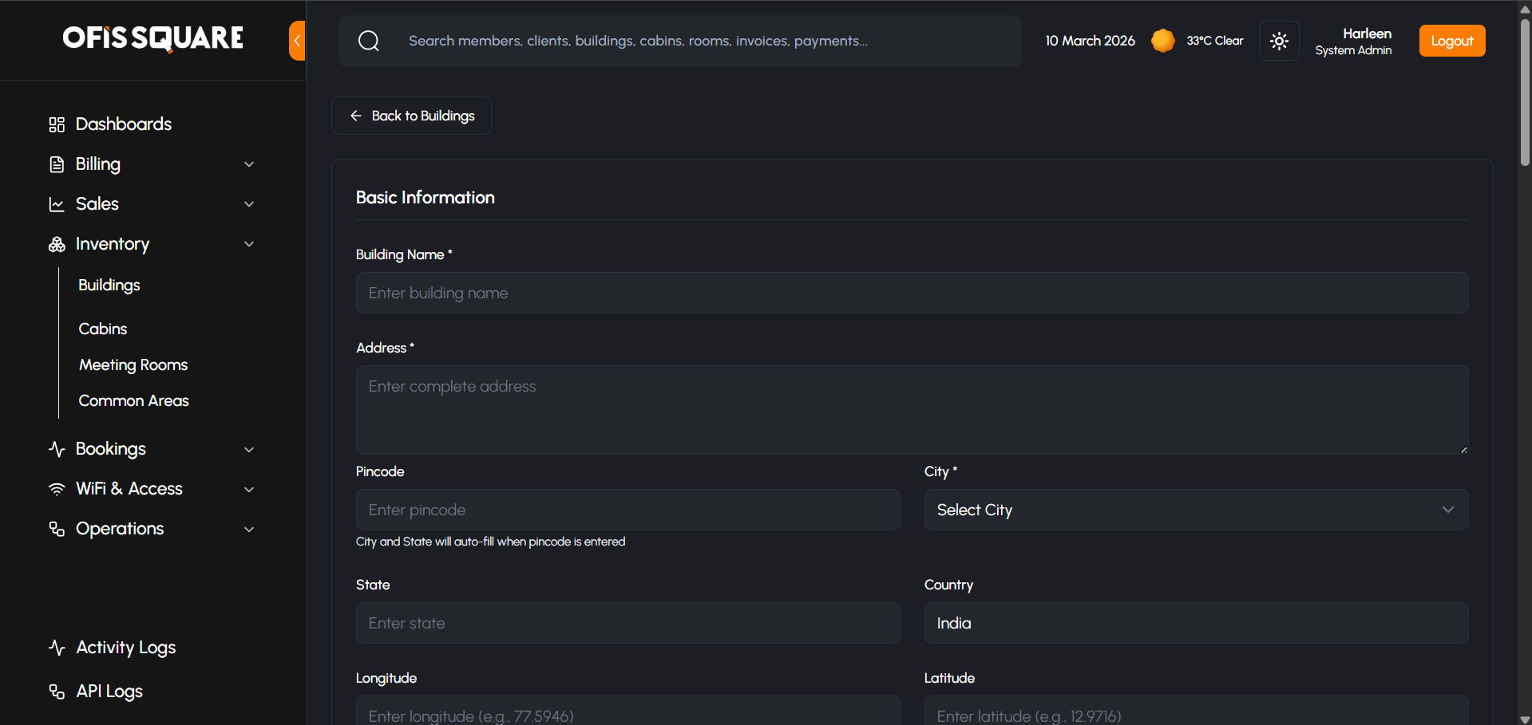The height and width of the screenshot is (725, 1532).
Task: Click the Billing document icon
Action: coord(57,164)
